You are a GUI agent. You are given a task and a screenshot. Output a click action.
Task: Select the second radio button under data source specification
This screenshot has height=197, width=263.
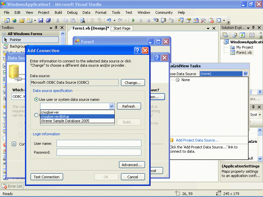pos(36,115)
